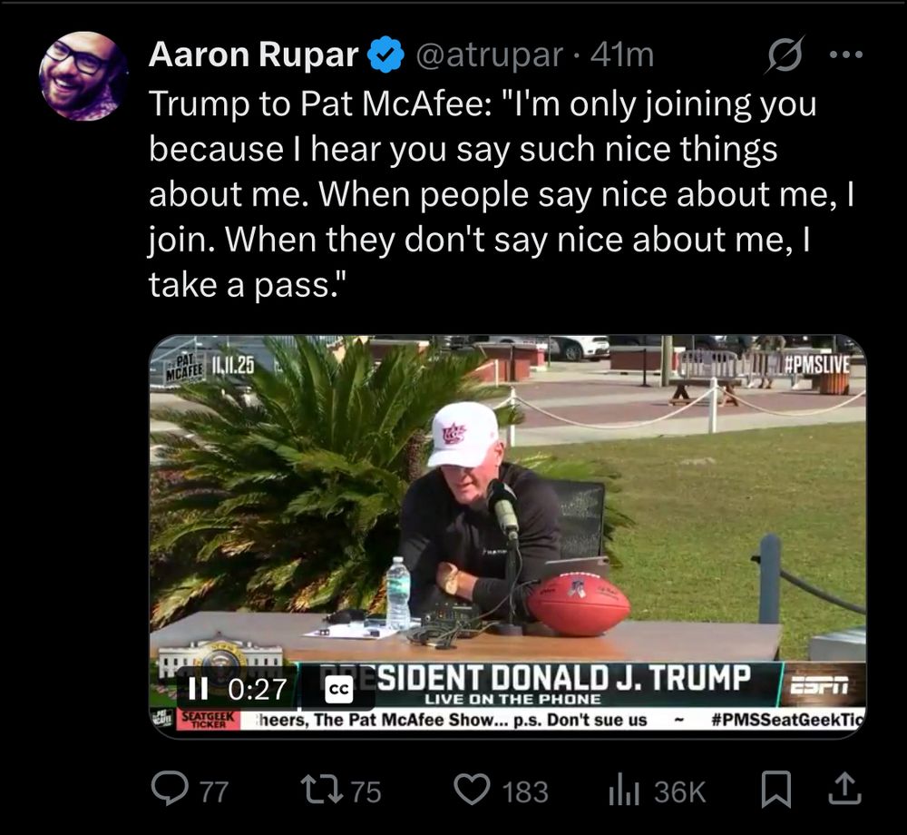The width and height of the screenshot is (907, 835).
Task: View analytics bar chart icon
Action: (623, 791)
